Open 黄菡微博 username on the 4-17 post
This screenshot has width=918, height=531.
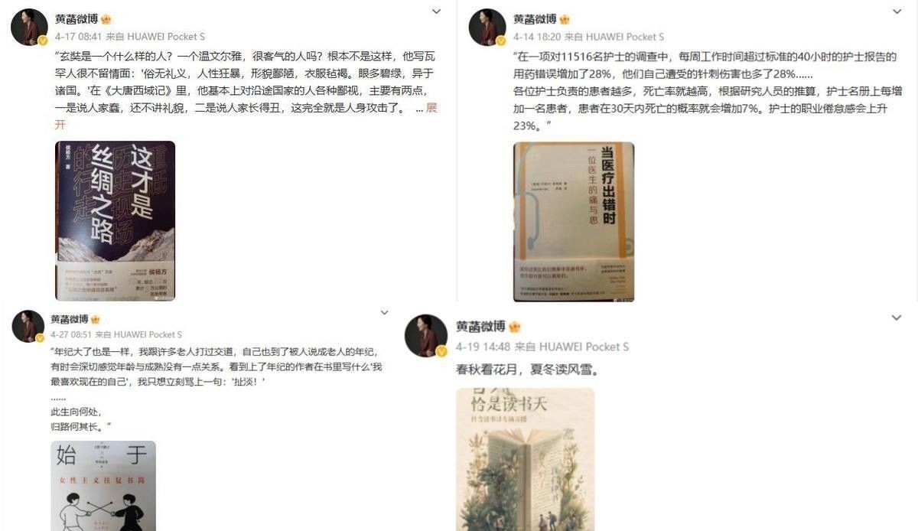coord(76,19)
